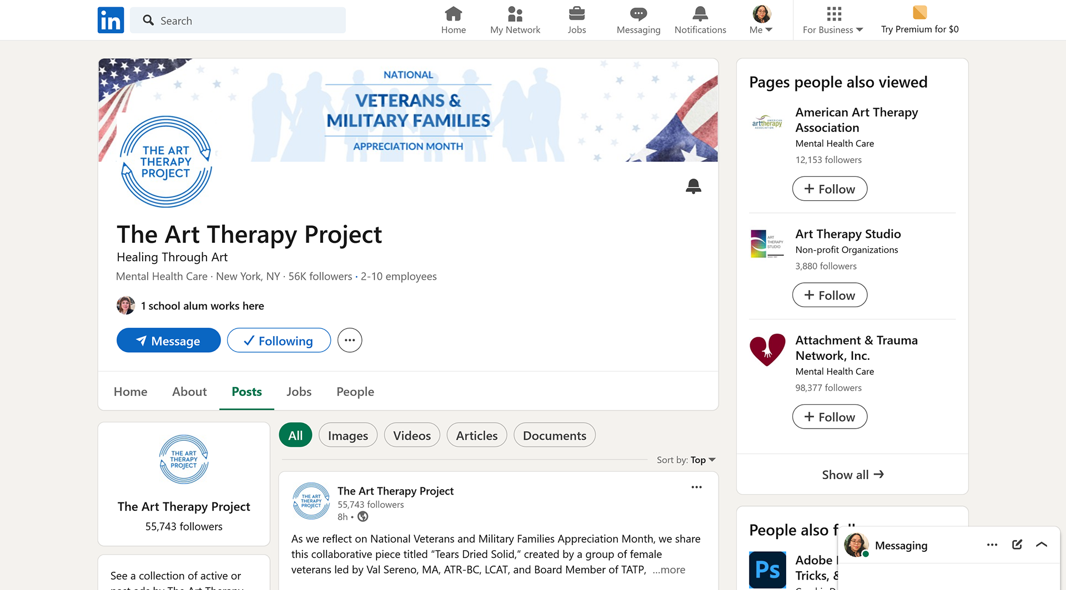Click Art Therapy Studio logo
The width and height of the screenshot is (1066, 590).
tap(767, 244)
